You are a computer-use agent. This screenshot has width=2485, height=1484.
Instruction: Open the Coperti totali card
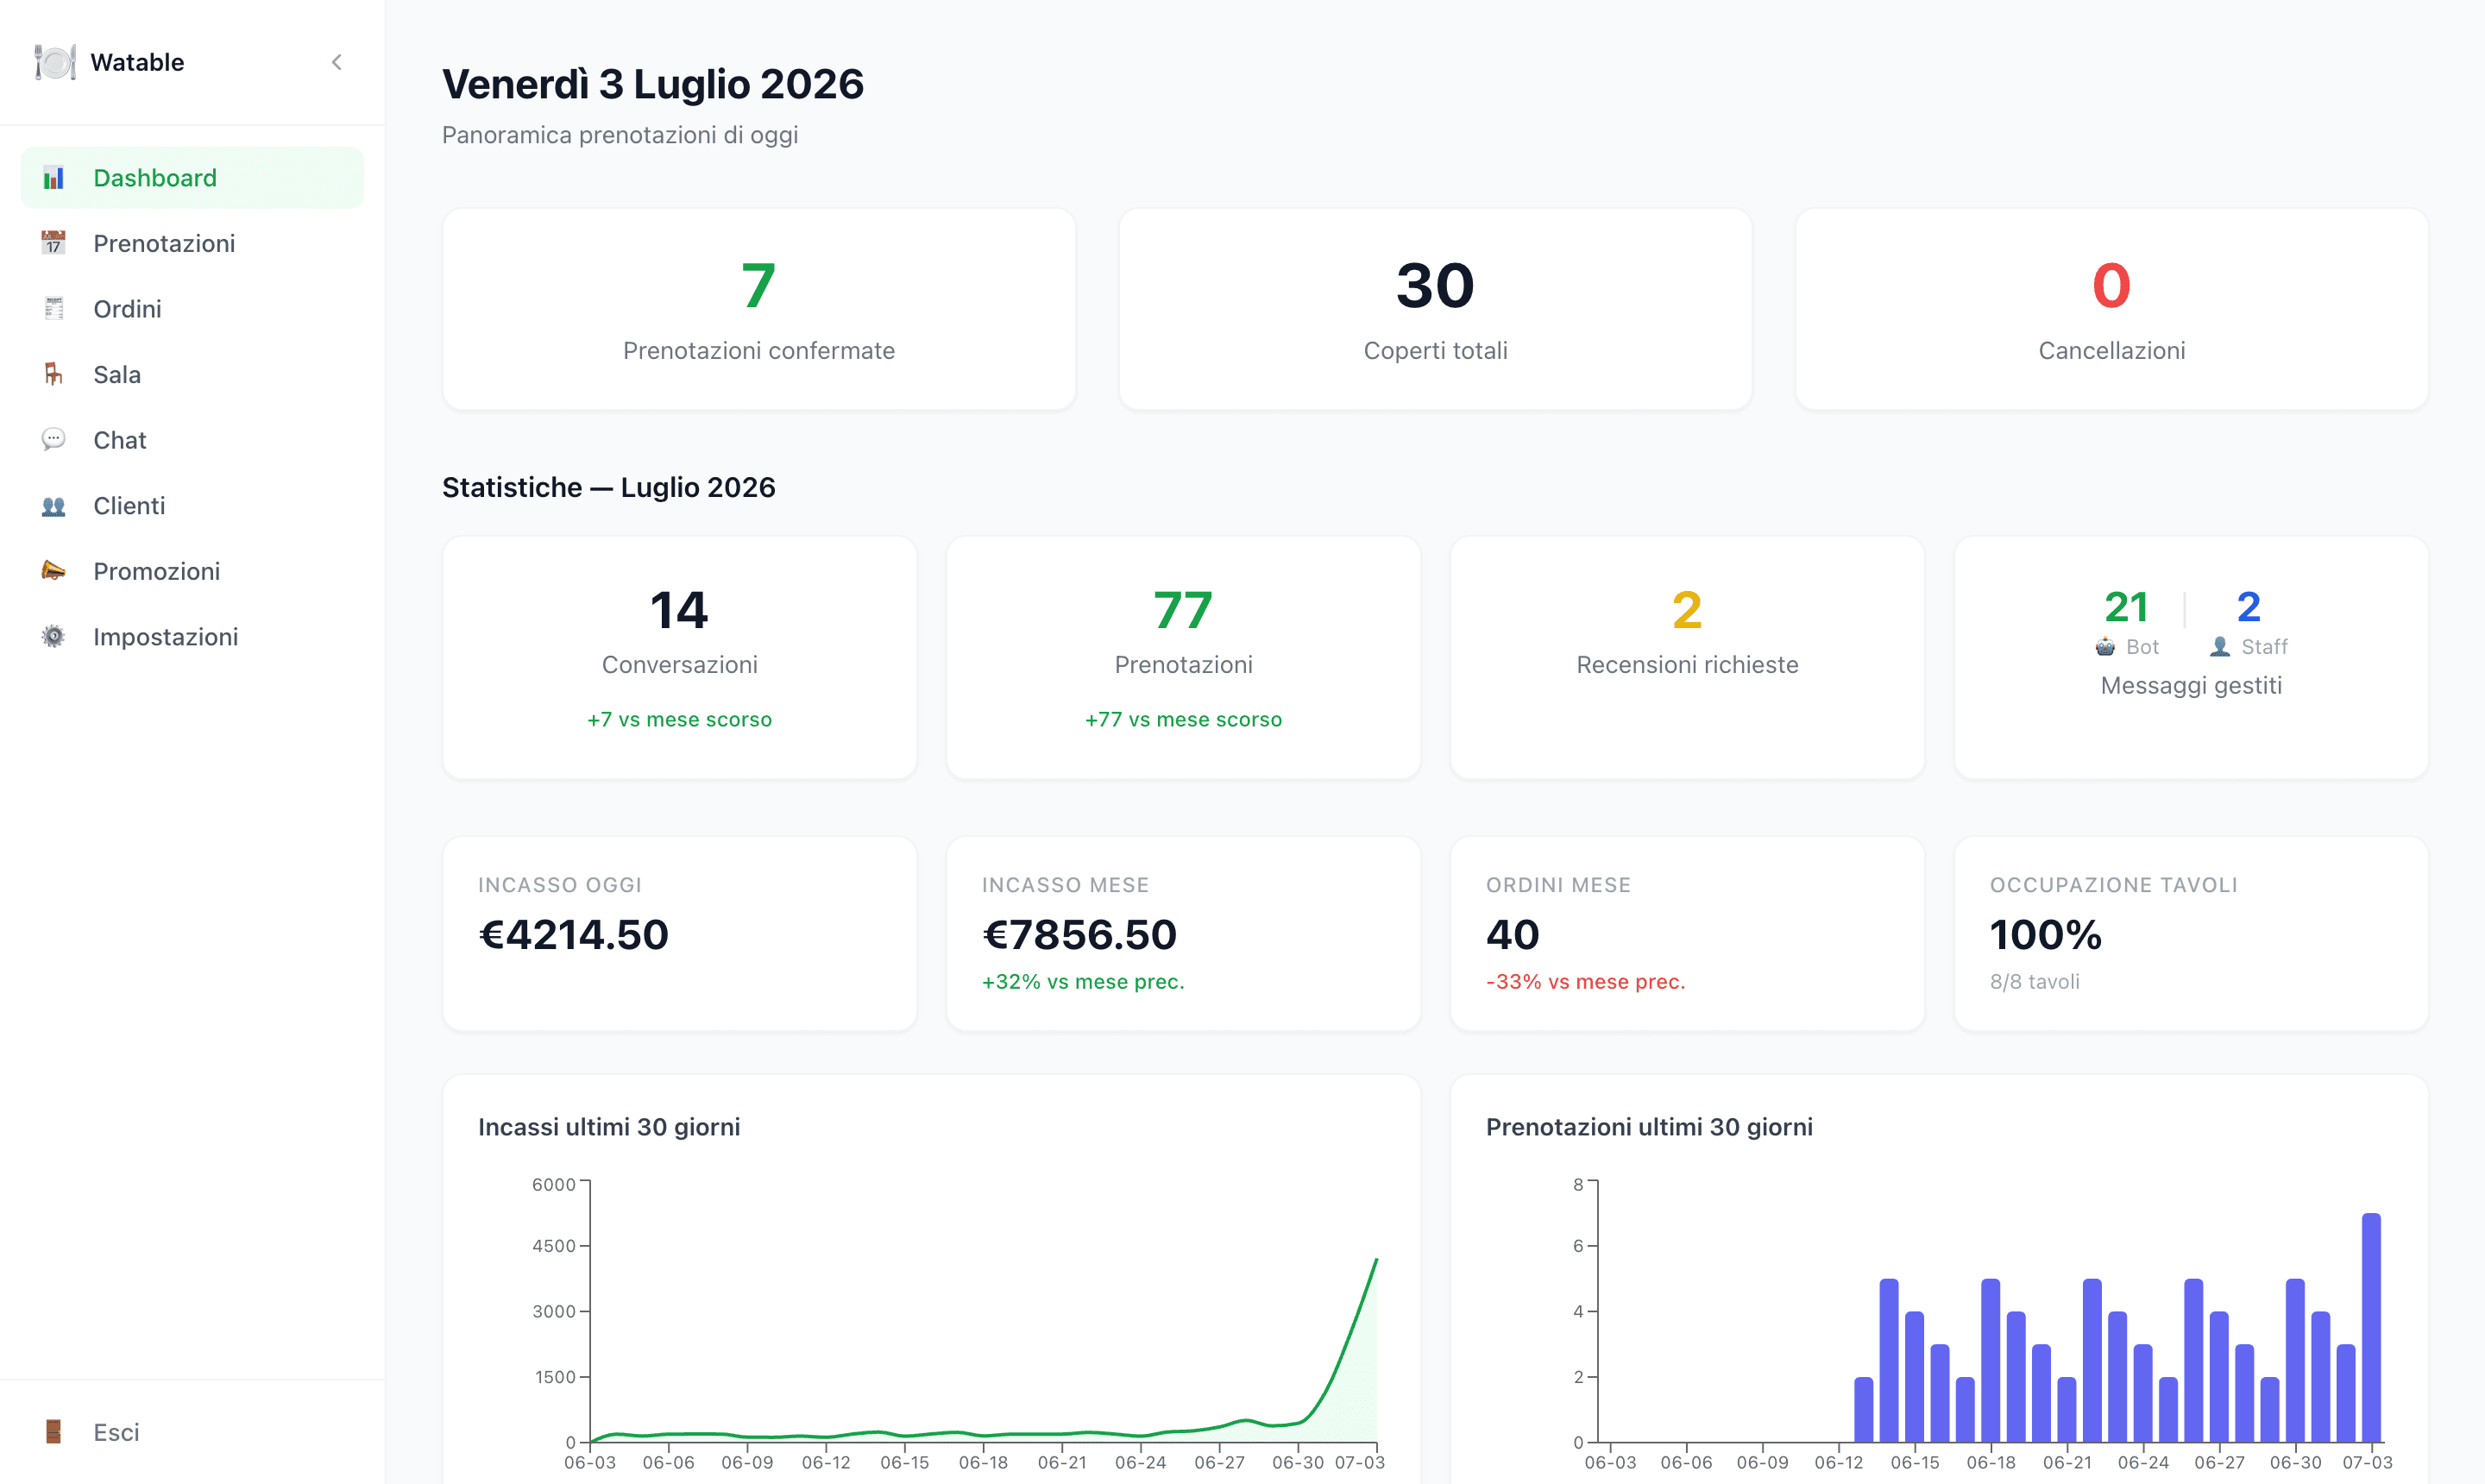tap(1435, 309)
